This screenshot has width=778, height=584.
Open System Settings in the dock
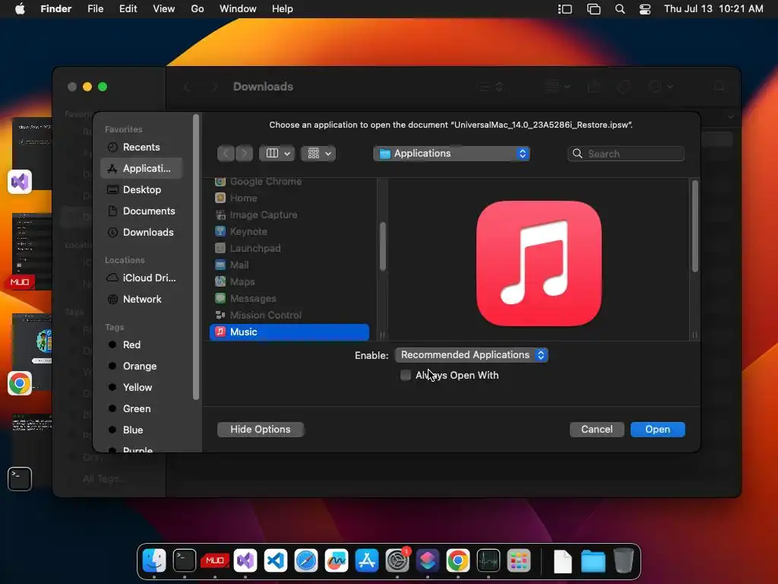point(397,560)
